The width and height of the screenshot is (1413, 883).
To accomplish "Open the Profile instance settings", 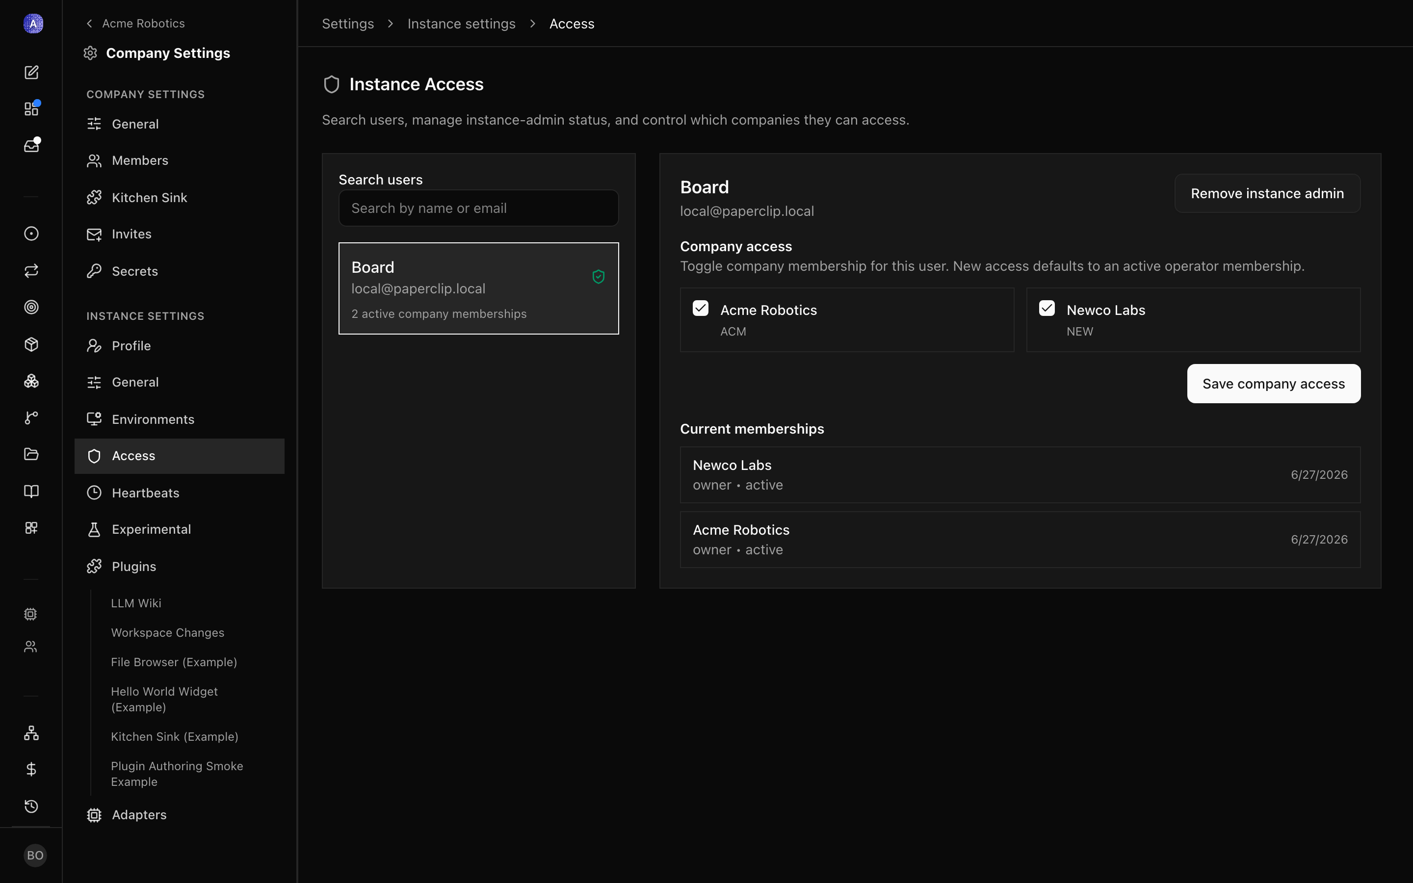I will tap(179, 346).
